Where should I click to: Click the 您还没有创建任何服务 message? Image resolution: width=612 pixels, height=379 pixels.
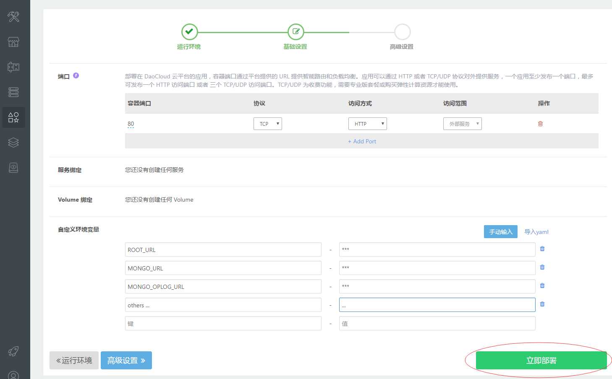click(154, 170)
